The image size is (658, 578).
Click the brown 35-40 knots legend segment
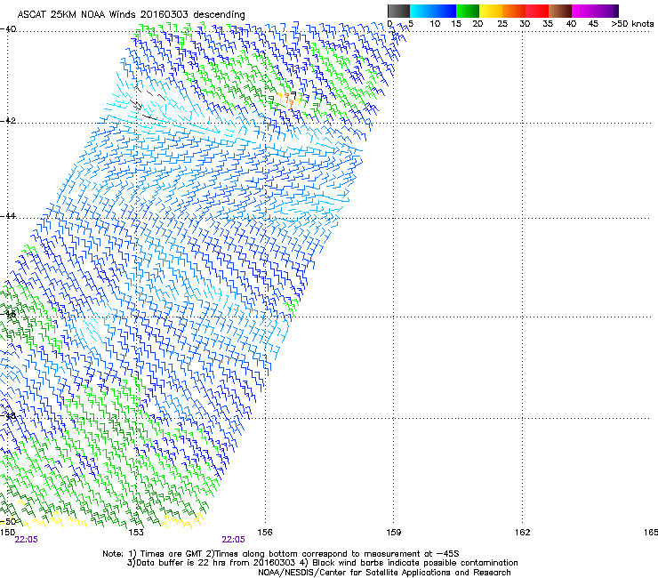pyautogui.click(x=560, y=11)
